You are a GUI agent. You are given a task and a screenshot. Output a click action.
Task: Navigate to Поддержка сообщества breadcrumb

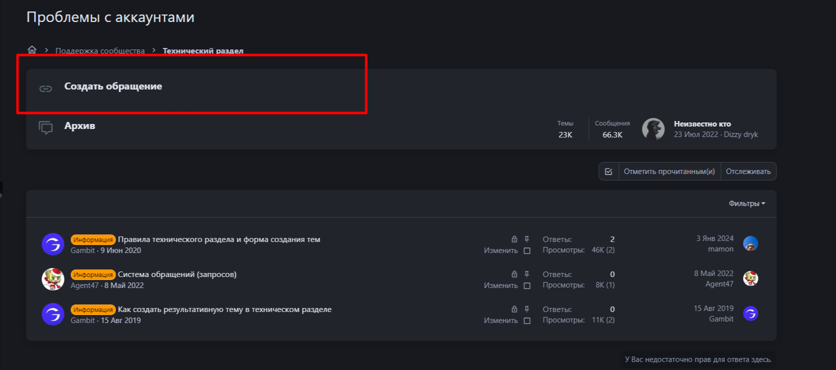(x=100, y=51)
